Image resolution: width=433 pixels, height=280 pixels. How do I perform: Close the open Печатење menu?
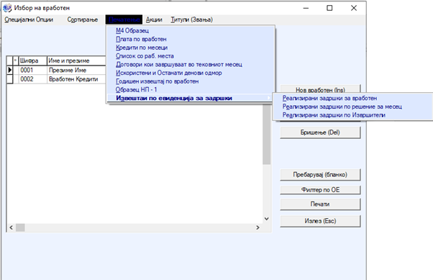point(124,19)
